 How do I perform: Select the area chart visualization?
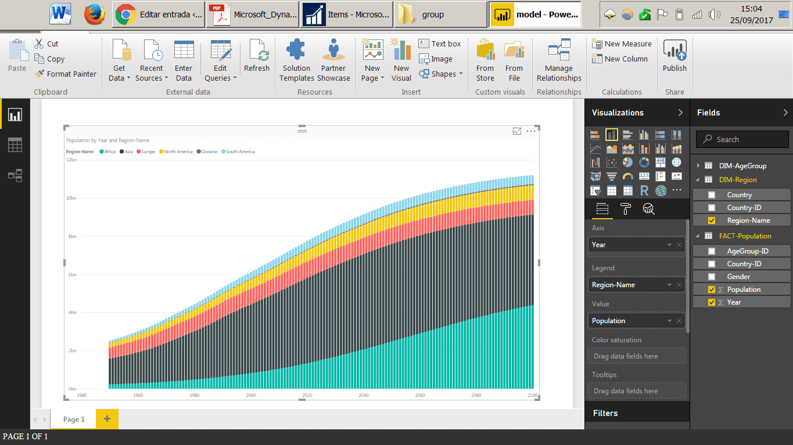click(611, 149)
